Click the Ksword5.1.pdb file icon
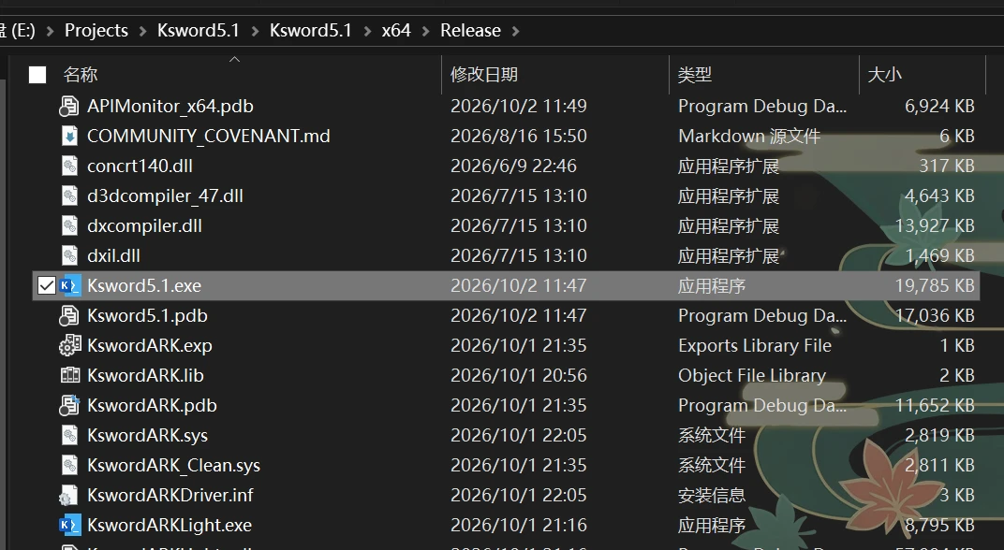Screen dimensions: 1004x550 [69, 316]
